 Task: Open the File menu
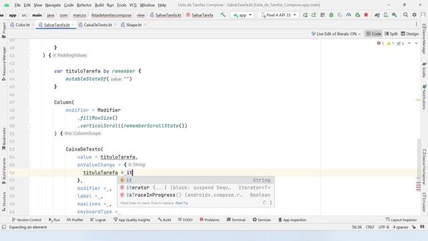click(x=17, y=5)
